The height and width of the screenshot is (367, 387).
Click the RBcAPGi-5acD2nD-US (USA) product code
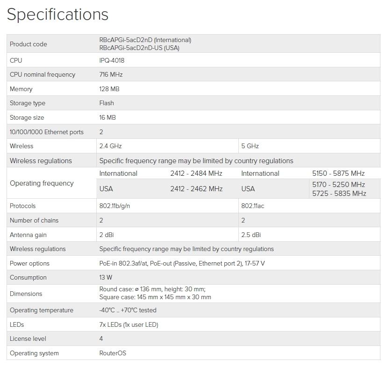tap(139, 48)
